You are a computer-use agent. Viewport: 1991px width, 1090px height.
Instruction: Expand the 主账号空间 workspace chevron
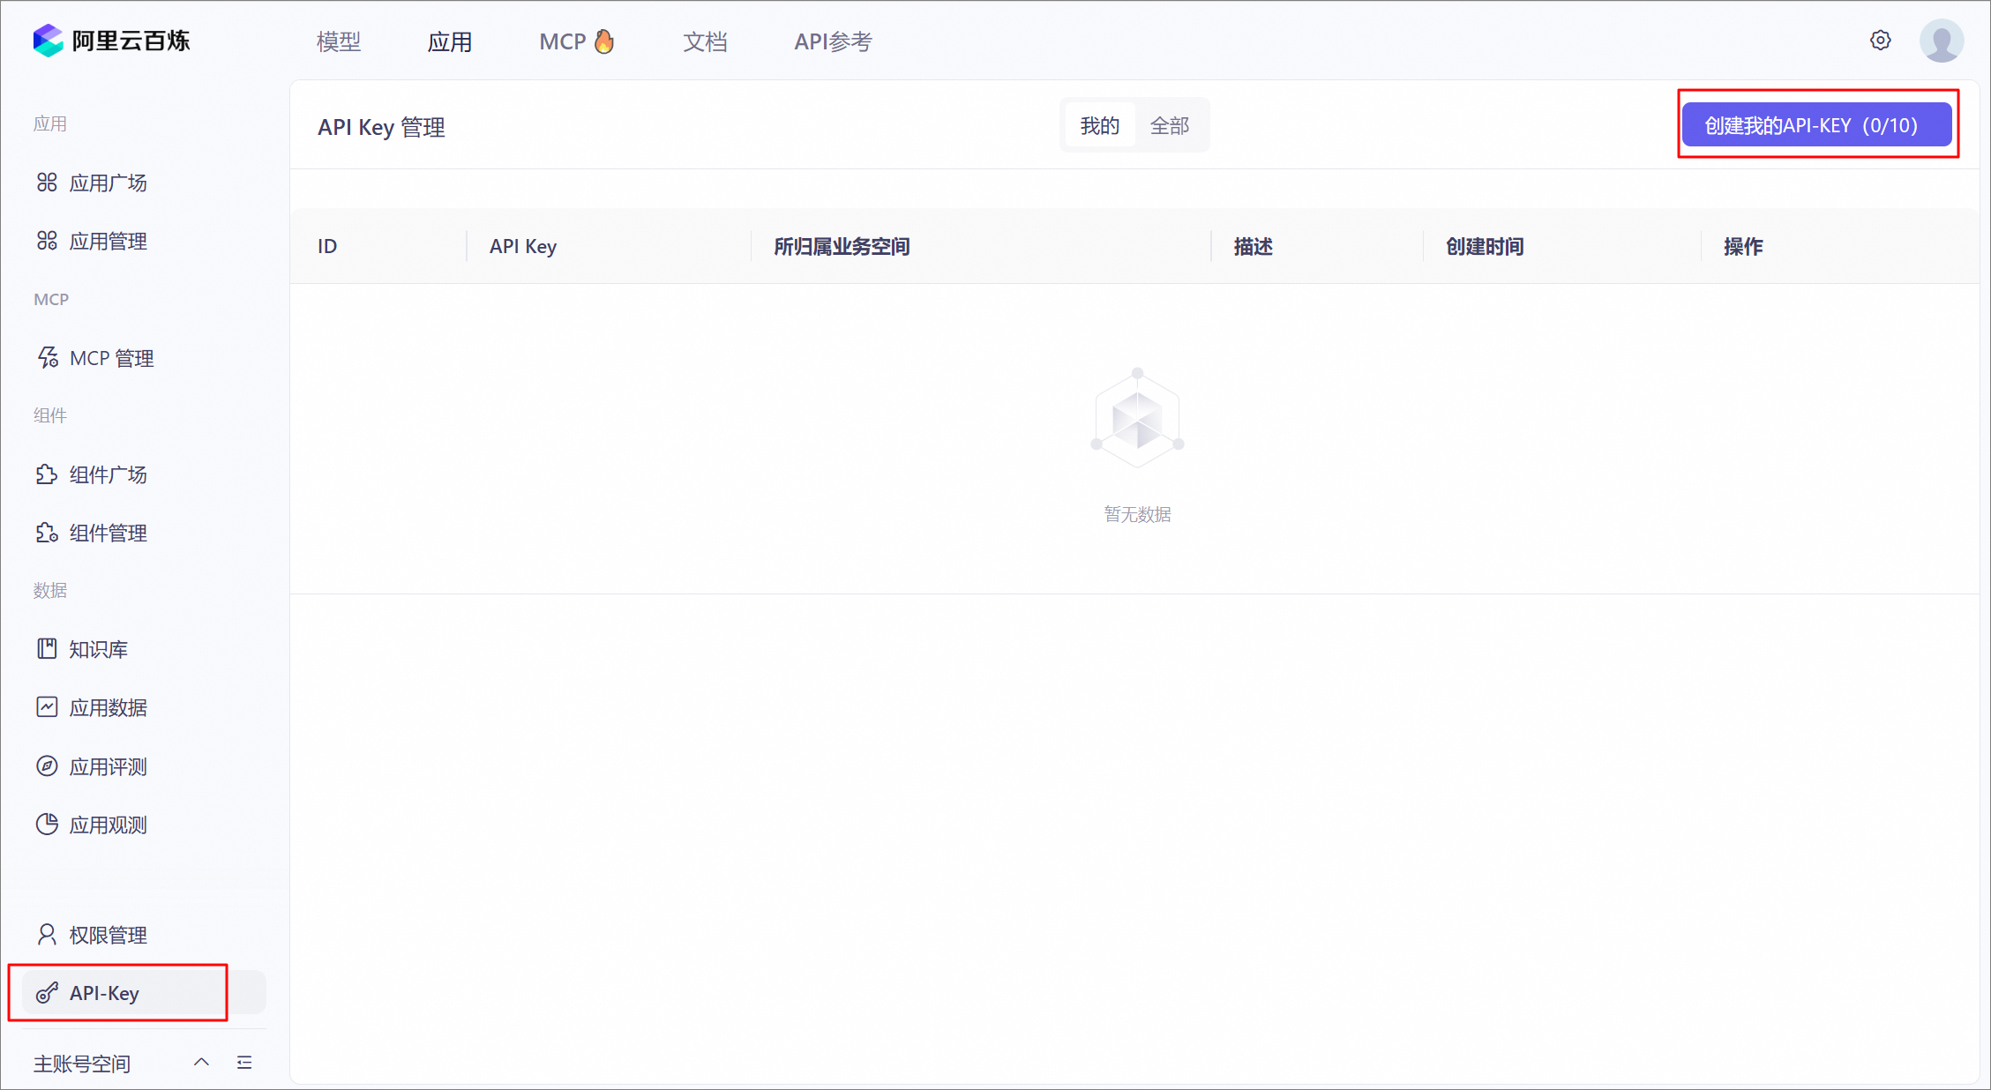(x=201, y=1063)
